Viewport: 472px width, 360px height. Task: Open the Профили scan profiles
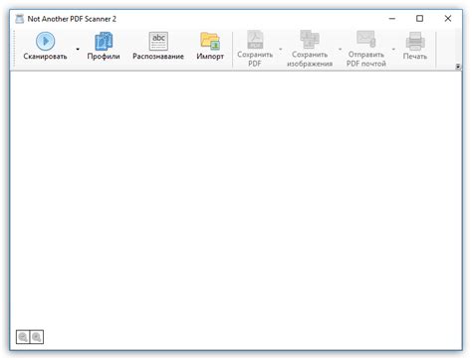tap(104, 47)
